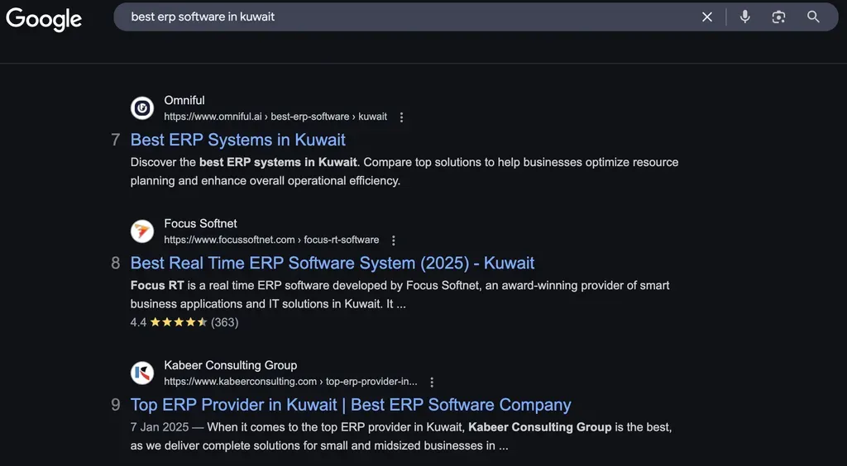
Task: Click the Focus Softnet site name
Action: (x=200, y=223)
